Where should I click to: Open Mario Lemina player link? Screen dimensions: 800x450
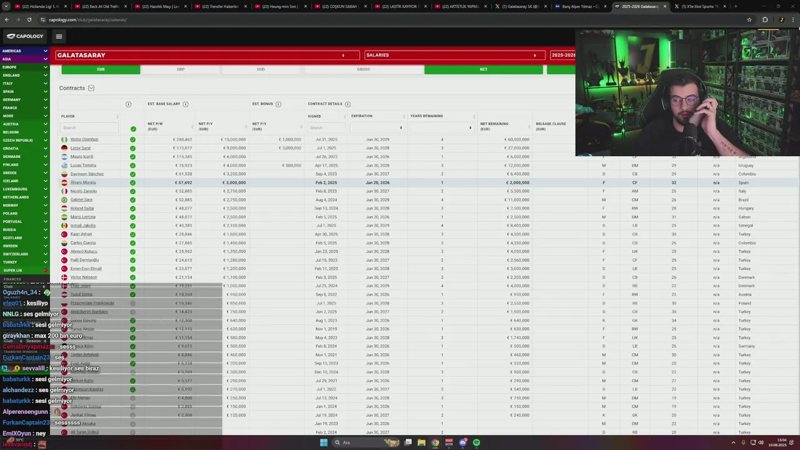82,217
